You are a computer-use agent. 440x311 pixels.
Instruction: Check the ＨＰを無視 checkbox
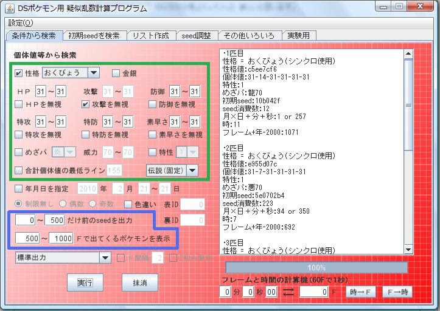[18, 104]
